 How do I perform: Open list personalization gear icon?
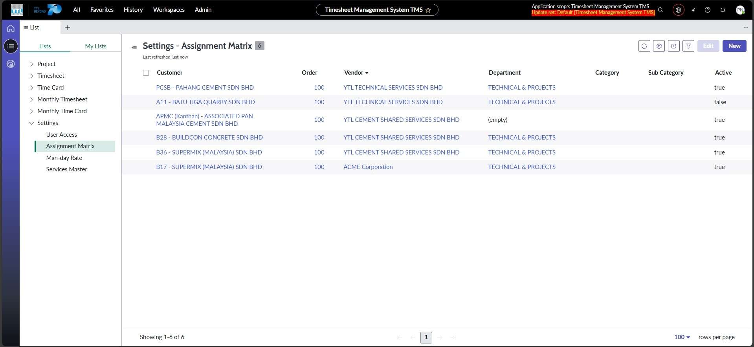click(659, 46)
